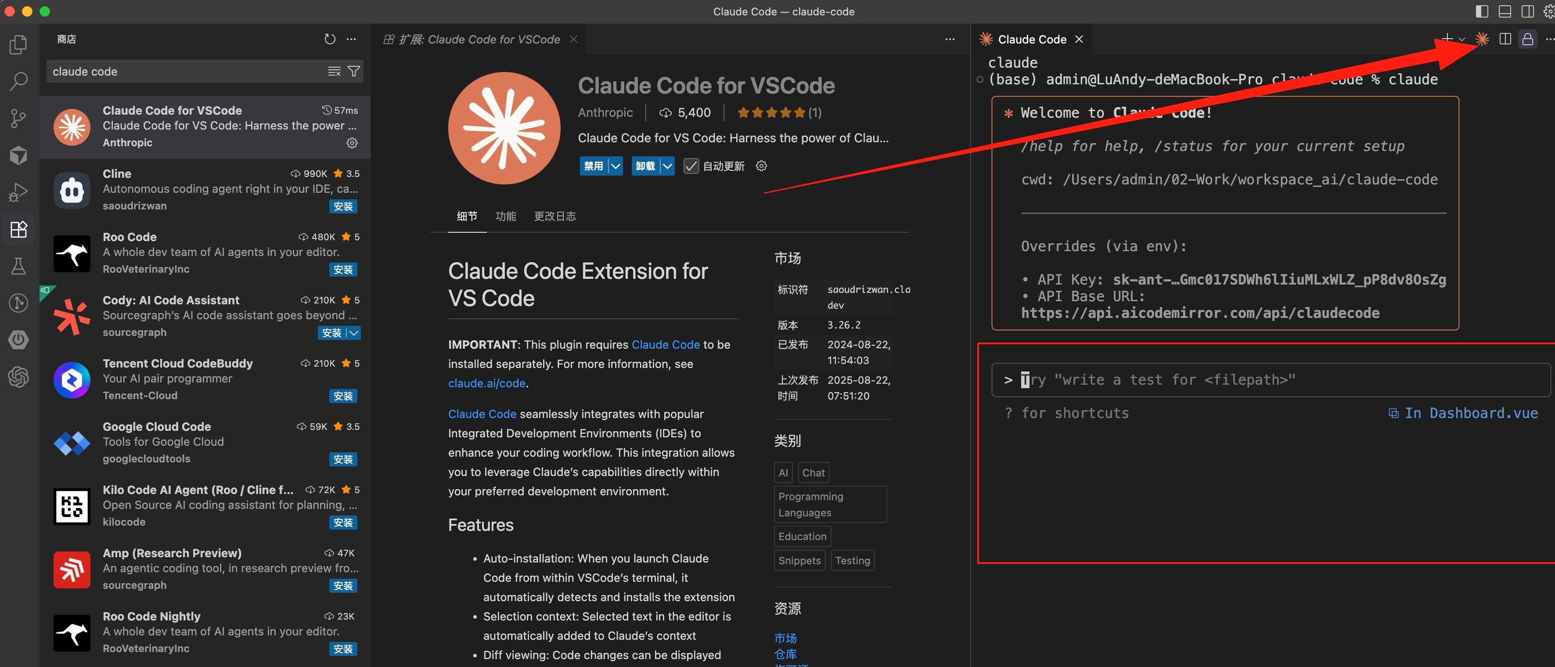Toggle the secondary sidebar visibility
Screen dimensions: 1555x667
click(1527, 11)
